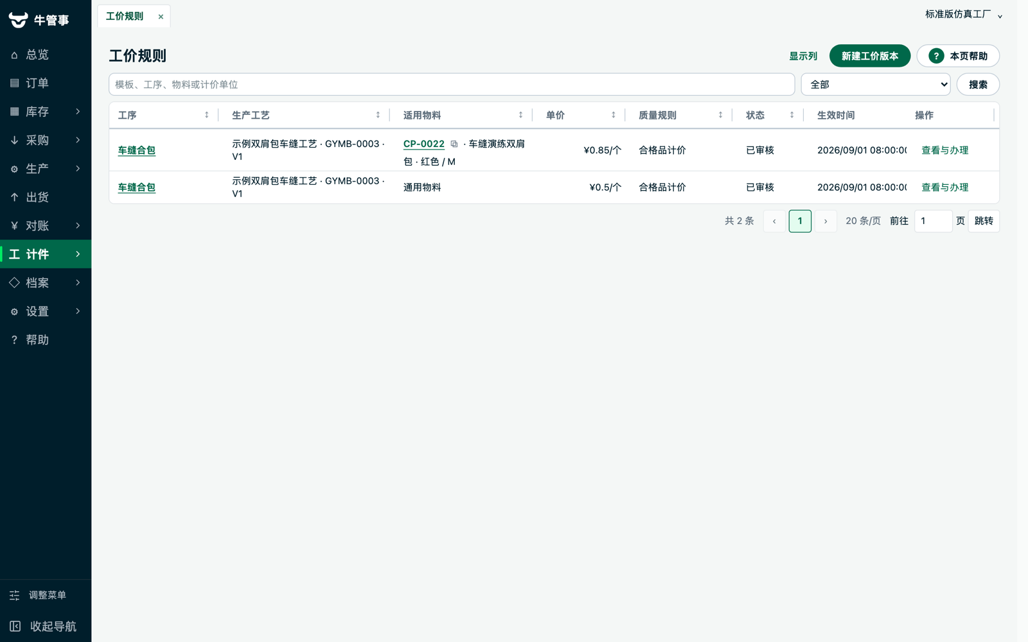Click the 收起导航 collapse panel icon
This screenshot has height=642, width=1028.
point(15,626)
